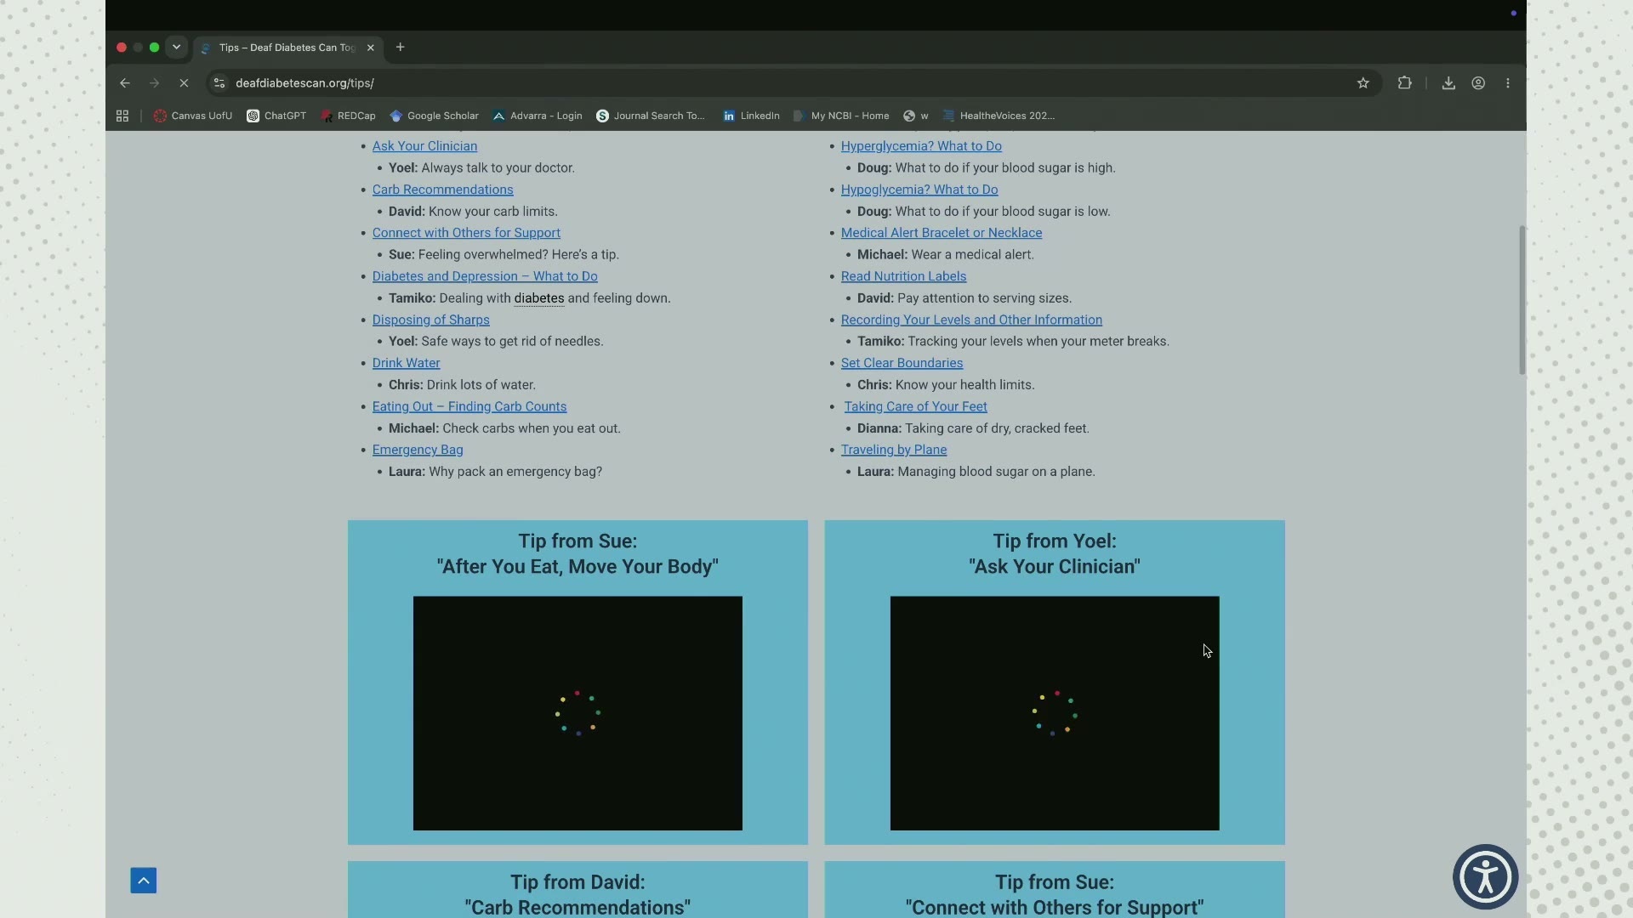Open the apps grid in bookmarks bar
1633x918 pixels.
(x=122, y=116)
